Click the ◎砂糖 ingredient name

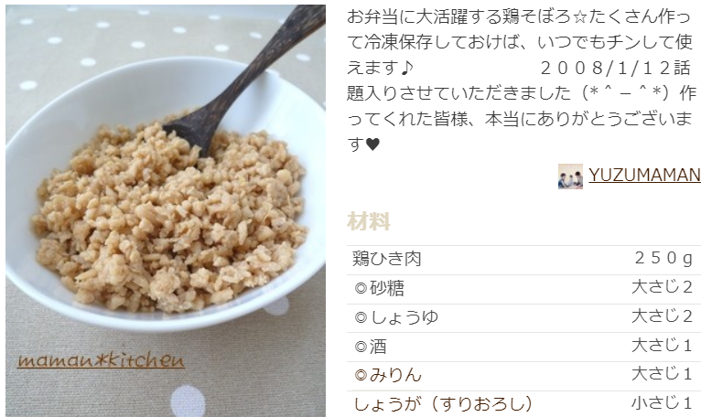(379, 288)
